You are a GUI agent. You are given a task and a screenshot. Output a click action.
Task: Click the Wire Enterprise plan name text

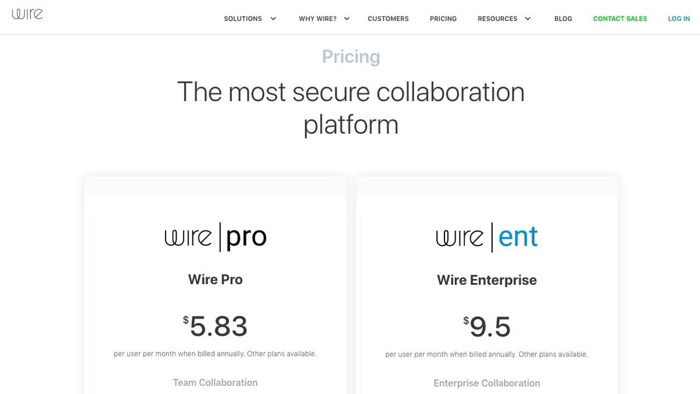pyautogui.click(x=487, y=280)
